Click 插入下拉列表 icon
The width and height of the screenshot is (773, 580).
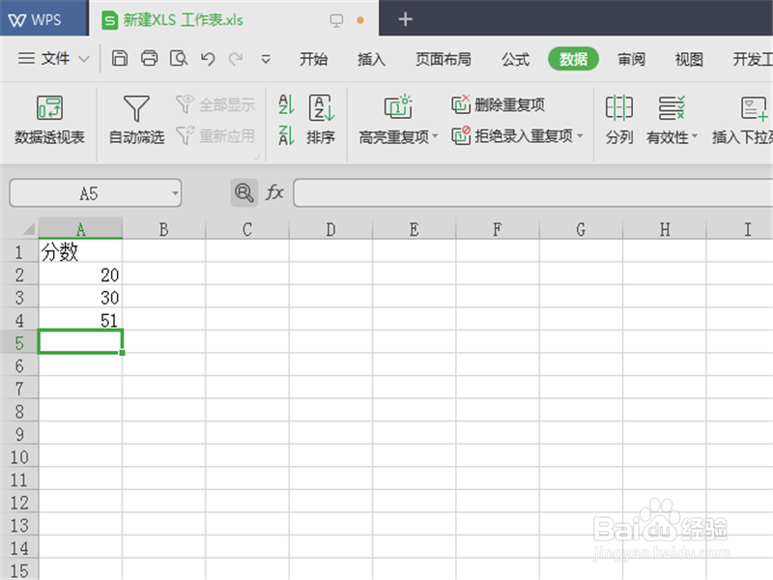coord(754,109)
